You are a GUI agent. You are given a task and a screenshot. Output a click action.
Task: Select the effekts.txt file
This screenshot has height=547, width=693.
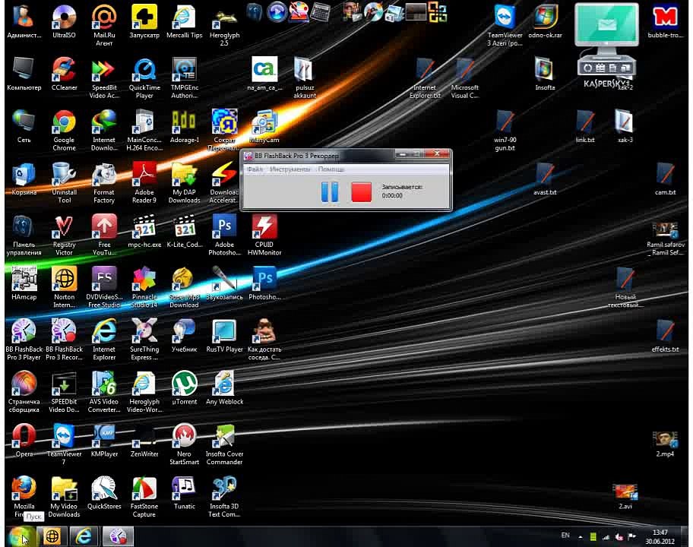pos(665,336)
